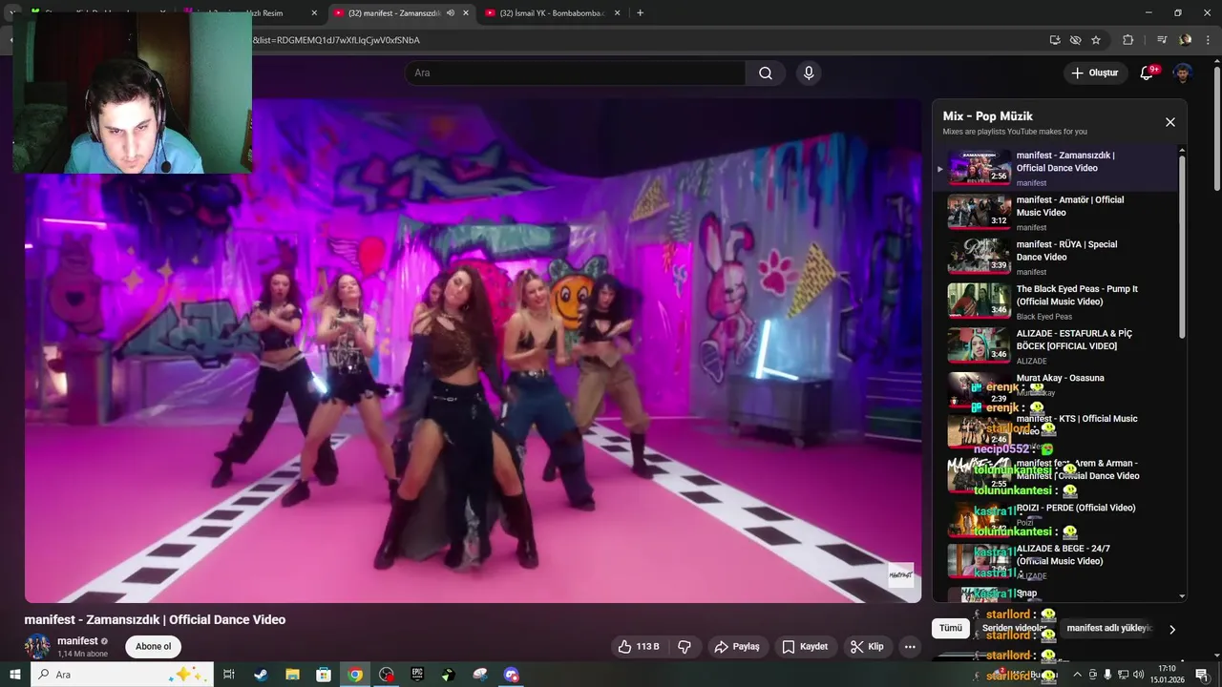Open Chrome extensions puzzle icon

(x=1128, y=40)
